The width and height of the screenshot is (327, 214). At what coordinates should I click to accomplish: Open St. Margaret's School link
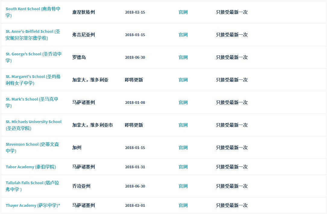pos(33,80)
